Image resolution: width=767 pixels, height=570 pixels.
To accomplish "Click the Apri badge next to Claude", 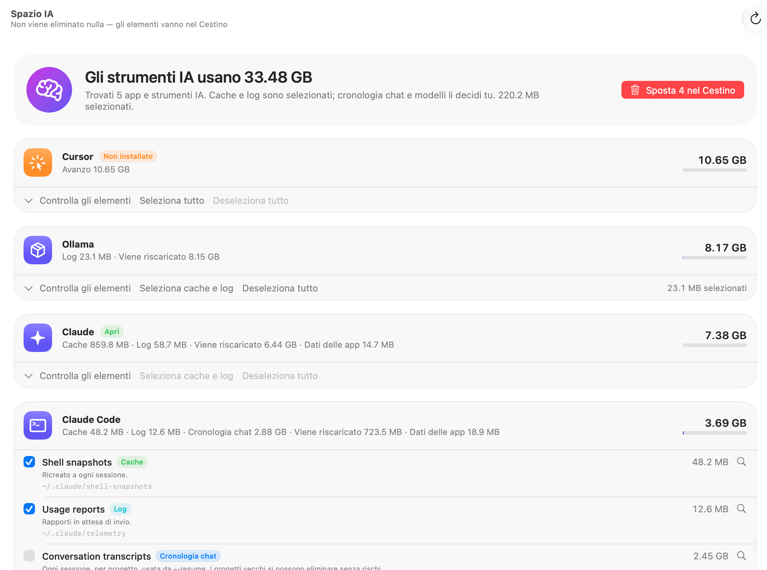I will (x=112, y=332).
